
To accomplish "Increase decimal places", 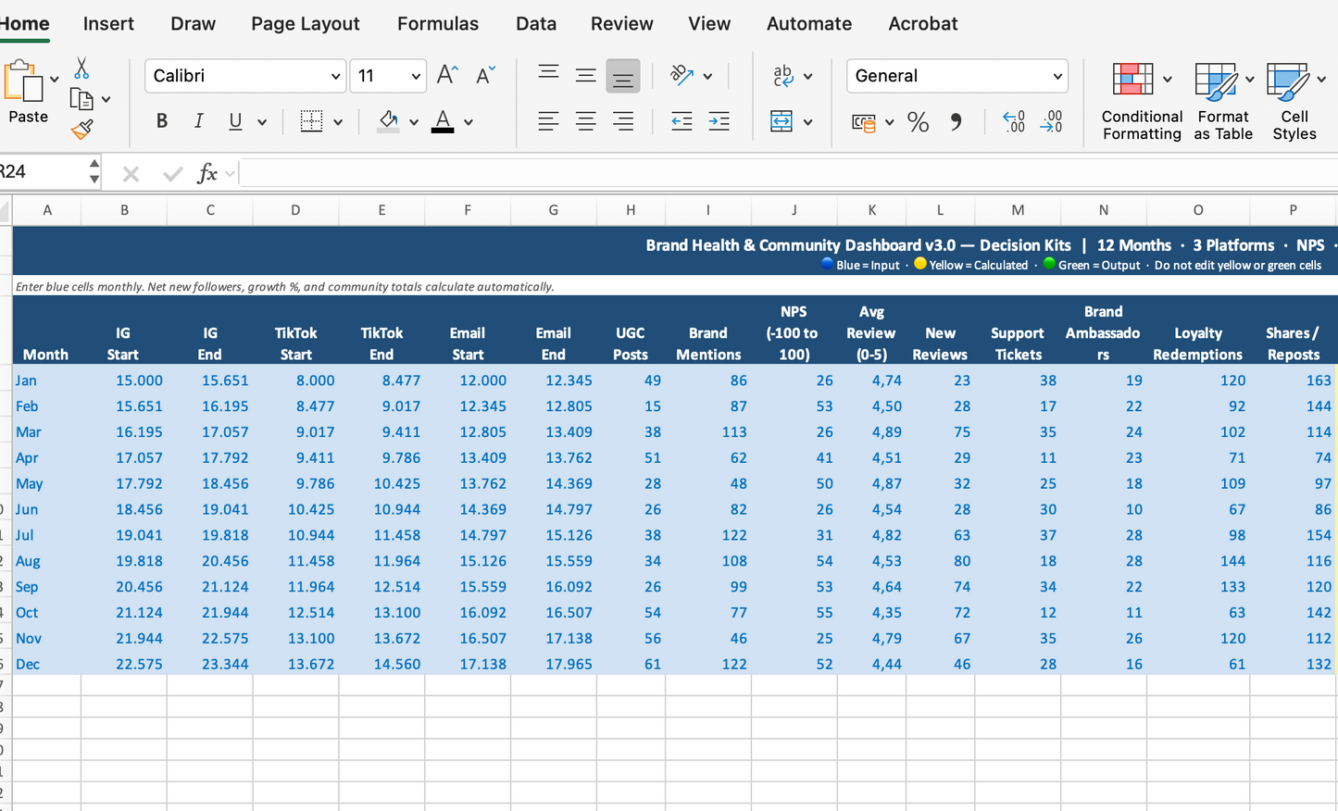I will (x=1014, y=121).
